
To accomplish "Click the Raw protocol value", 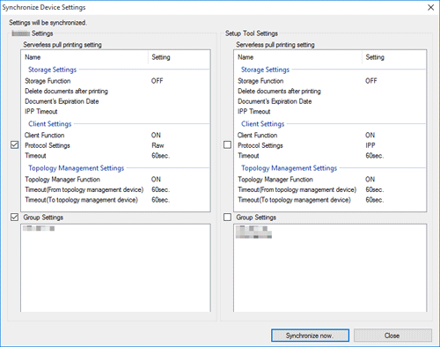I will (x=158, y=145).
